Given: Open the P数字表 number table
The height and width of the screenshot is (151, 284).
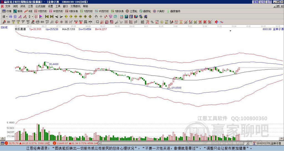Looking at the screenshot, I should [72, 11].
